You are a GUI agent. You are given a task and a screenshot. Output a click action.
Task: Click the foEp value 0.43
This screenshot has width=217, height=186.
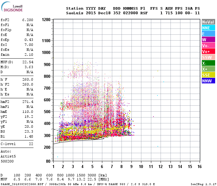(29, 40)
